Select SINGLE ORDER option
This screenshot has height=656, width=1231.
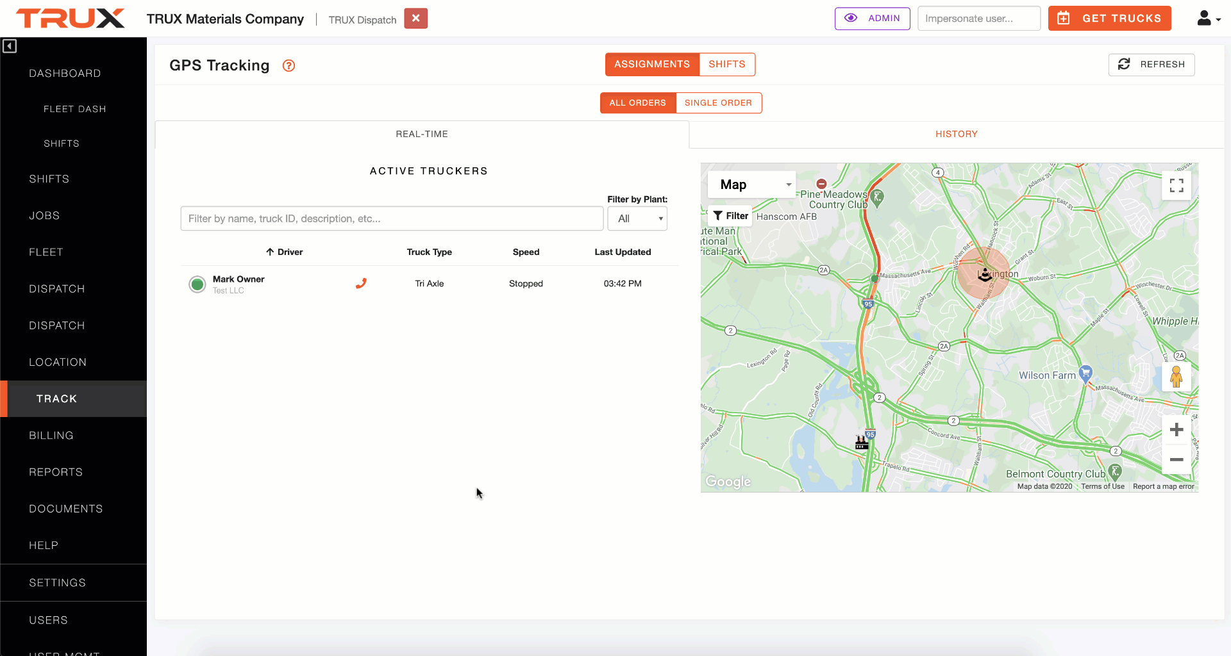tap(718, 102)
